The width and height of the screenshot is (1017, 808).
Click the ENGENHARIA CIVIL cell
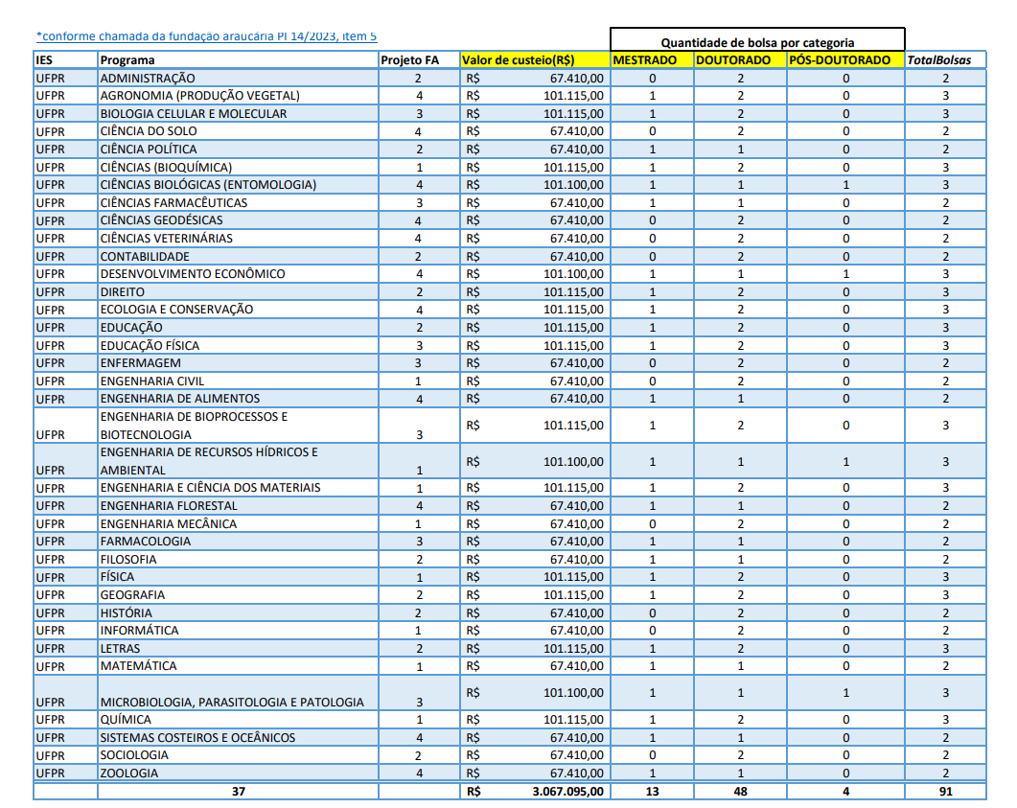point(238,381)
